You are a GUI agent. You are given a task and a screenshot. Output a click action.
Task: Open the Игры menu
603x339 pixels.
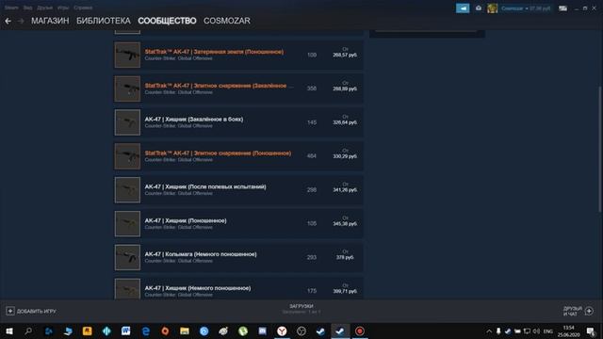[63, 8]
